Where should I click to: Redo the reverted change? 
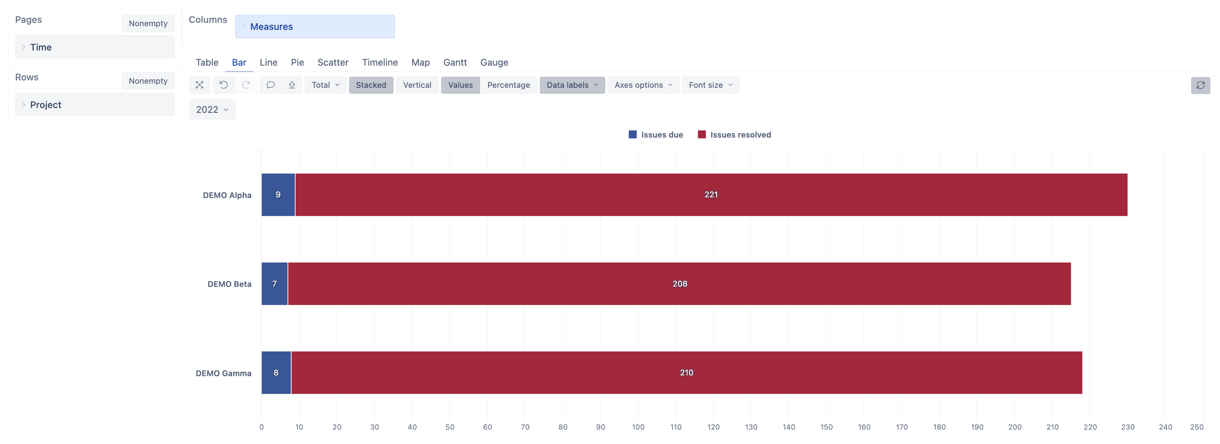(246, 85)
